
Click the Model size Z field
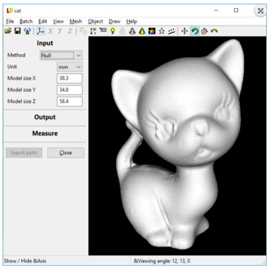point(70,102)
